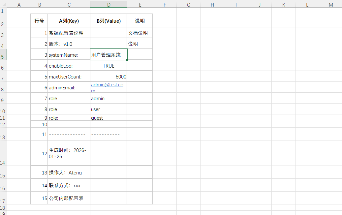The image size is (342, 215).
Task: Select the cell containing 用户管理系统
Action: [x=109, y=55]
